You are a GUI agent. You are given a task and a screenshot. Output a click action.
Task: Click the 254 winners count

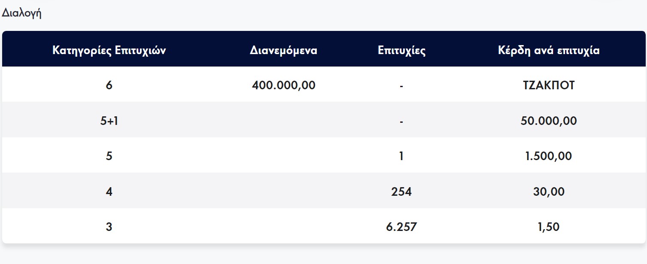401,191
